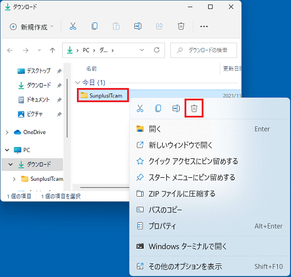Click the Cut scissors icon in the context menu

(140, 108)
